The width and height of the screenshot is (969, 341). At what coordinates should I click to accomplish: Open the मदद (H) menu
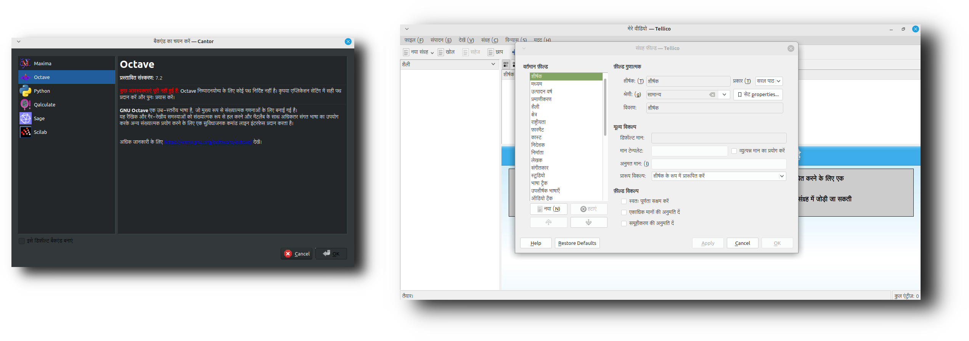tap(542, 40)
